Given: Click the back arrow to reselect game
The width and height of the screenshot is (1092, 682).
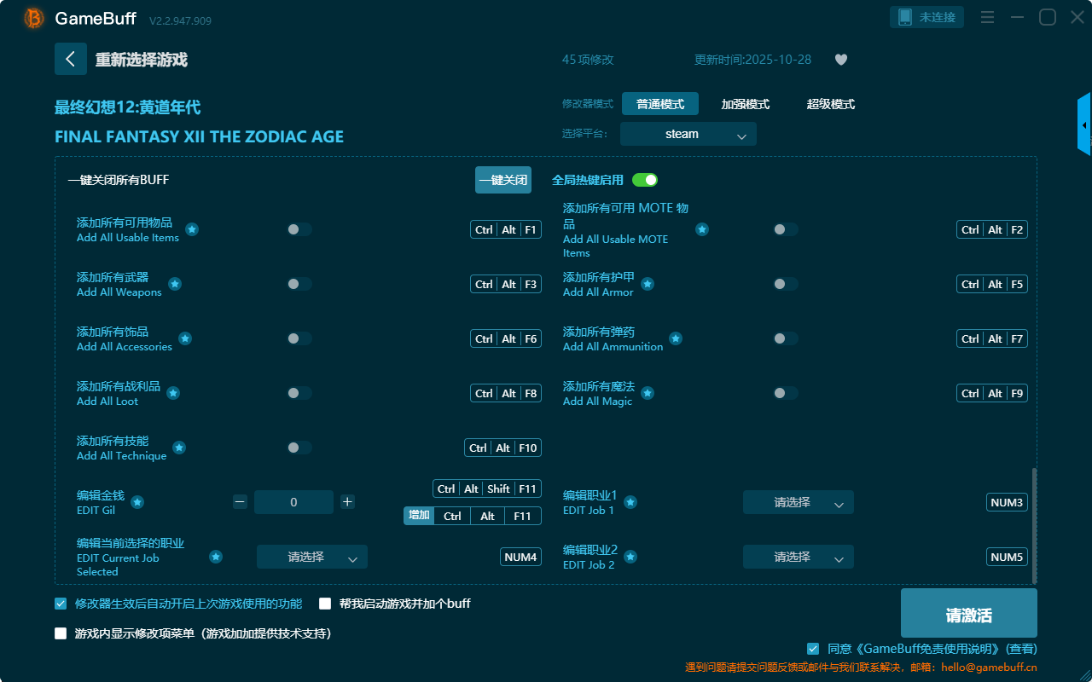Looking at the screenshot, I should [71, 59].
